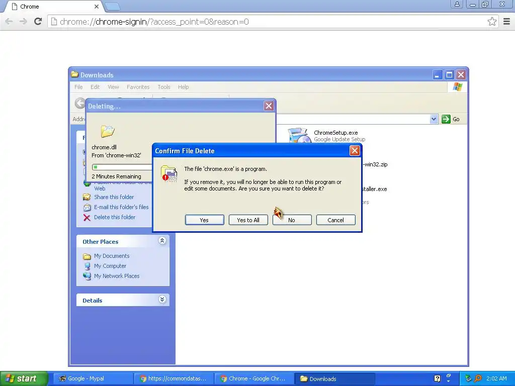Click the taskbar clock showing 2:02 AM
The width and height of the screenshot is (515, 386).
[496, 378]
